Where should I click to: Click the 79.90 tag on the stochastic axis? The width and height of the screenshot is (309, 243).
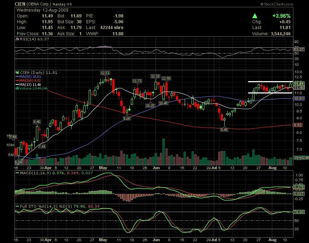pos(299,212)
